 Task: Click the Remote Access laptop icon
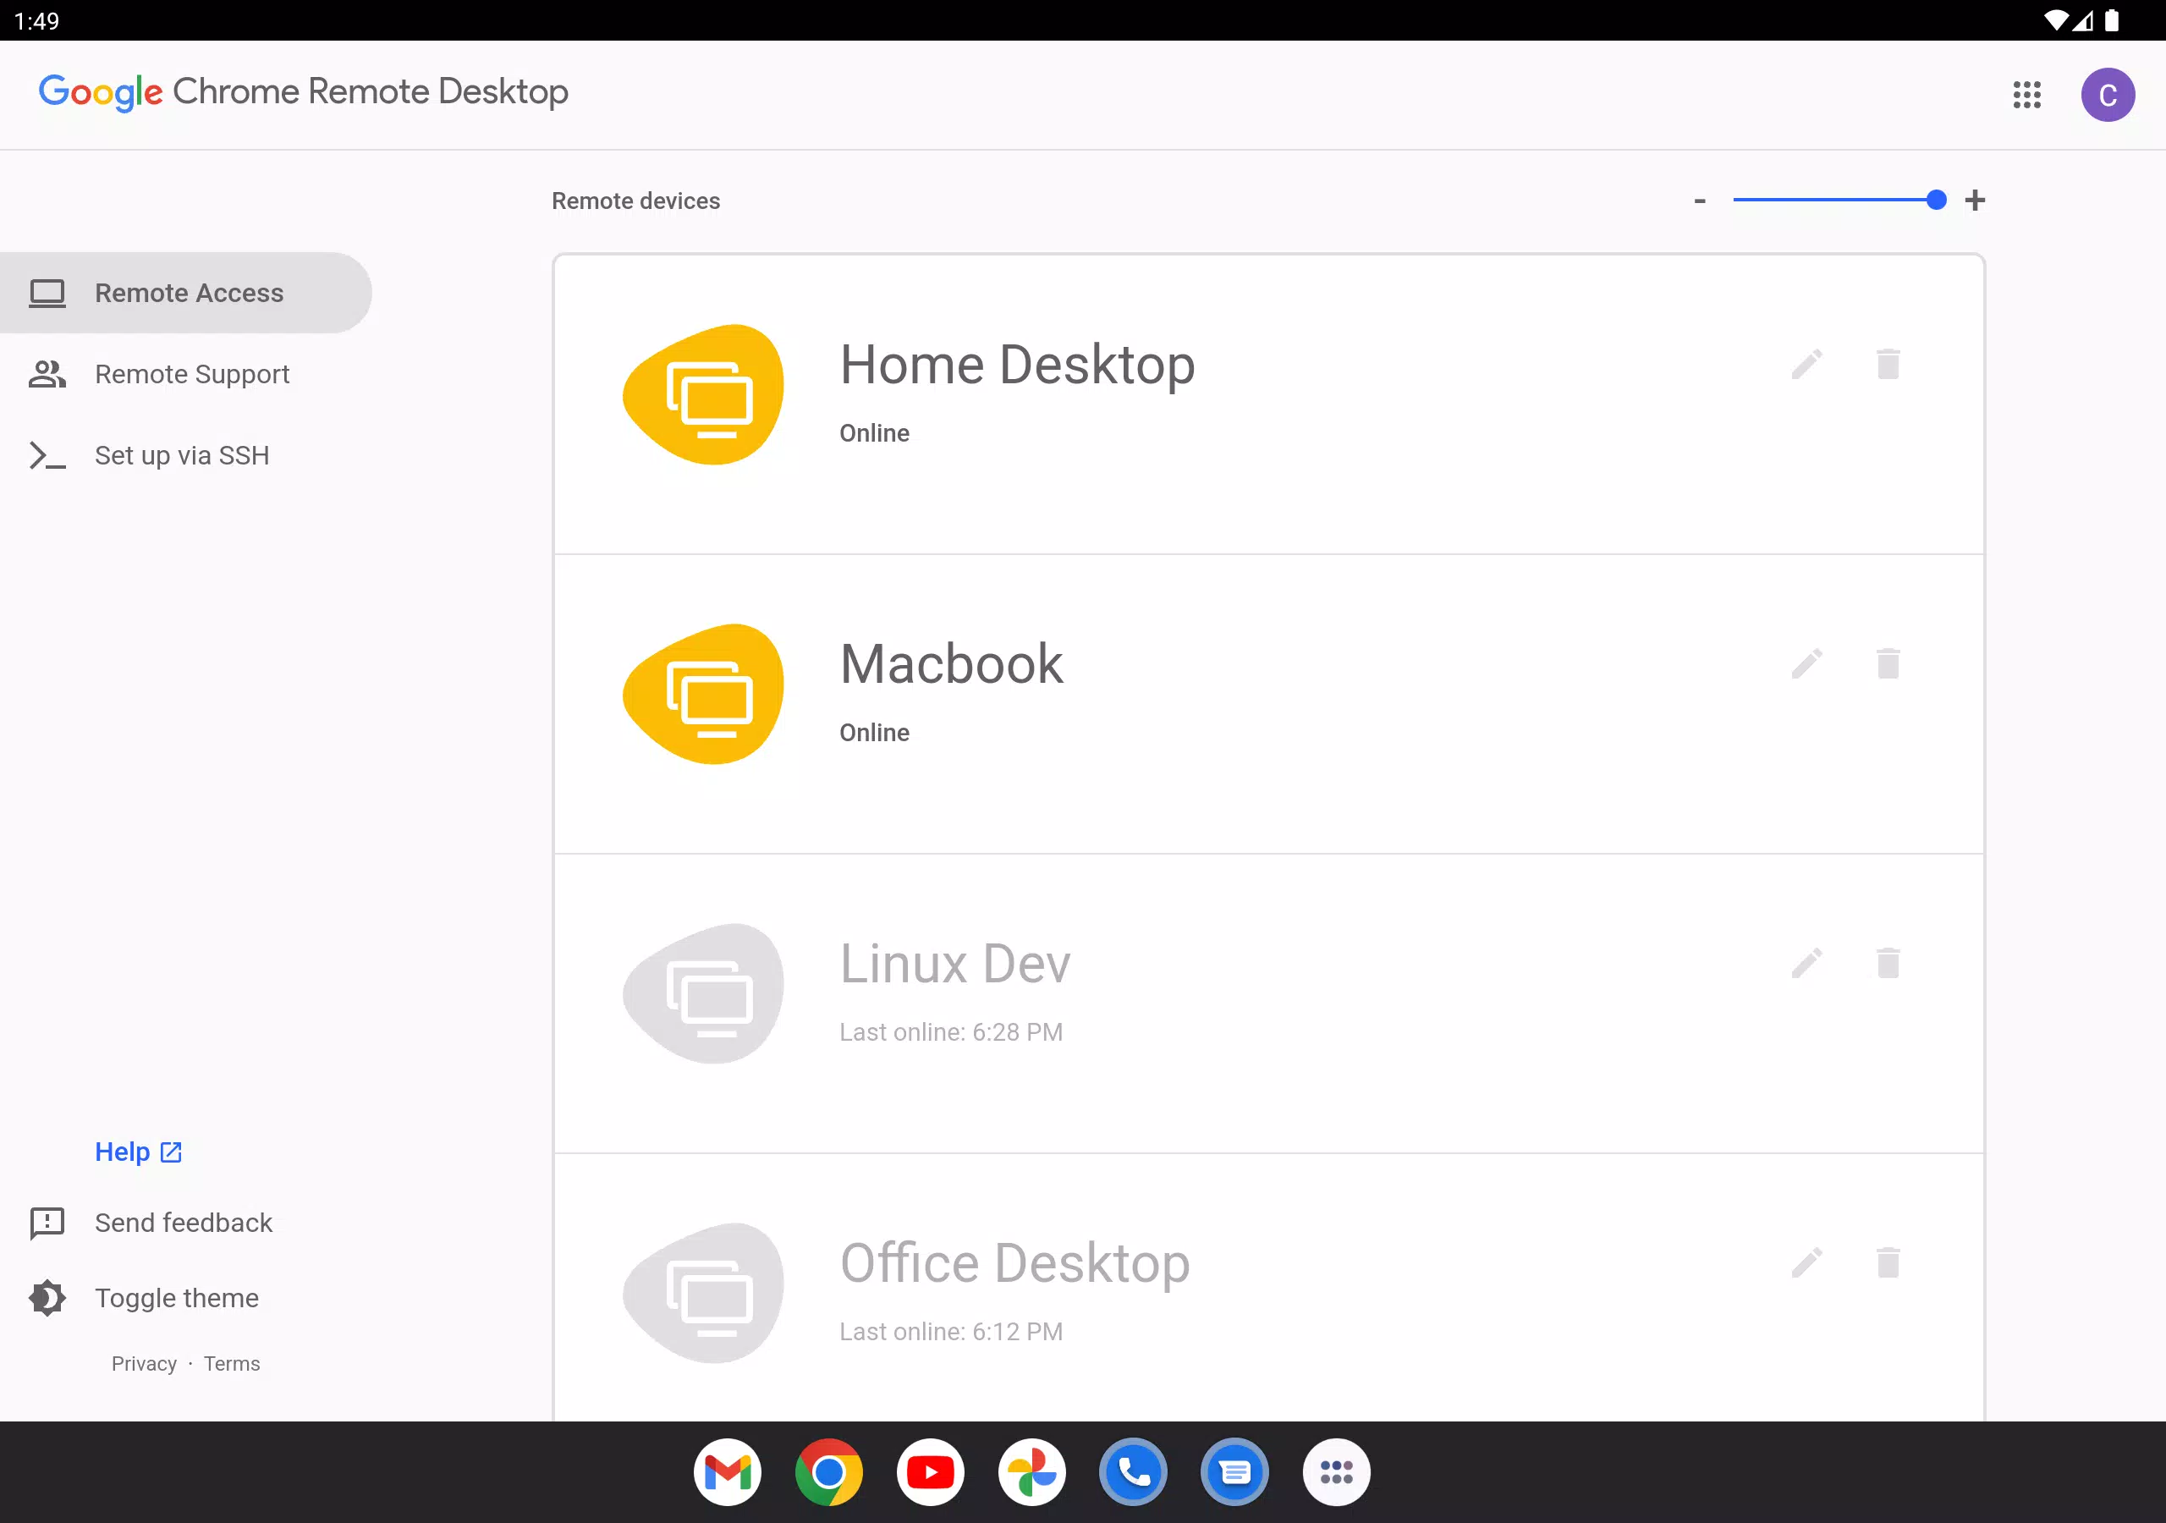coord(47,294)
